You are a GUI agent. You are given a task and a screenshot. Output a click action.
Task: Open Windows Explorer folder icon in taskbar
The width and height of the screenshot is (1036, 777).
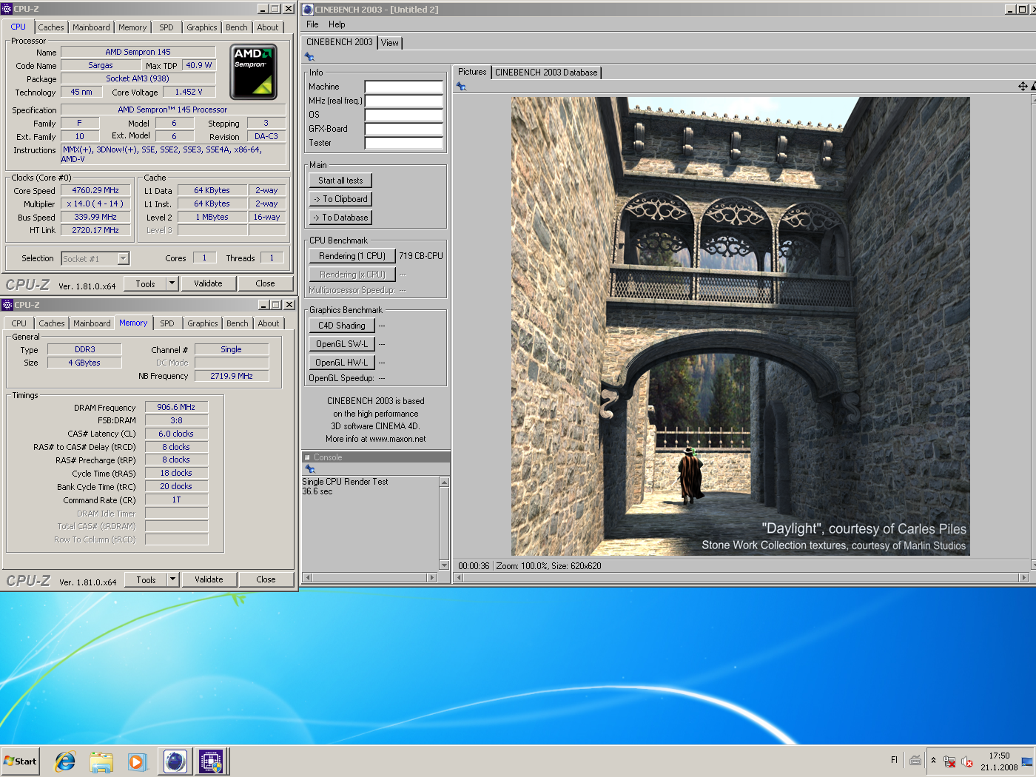point(101,761)
